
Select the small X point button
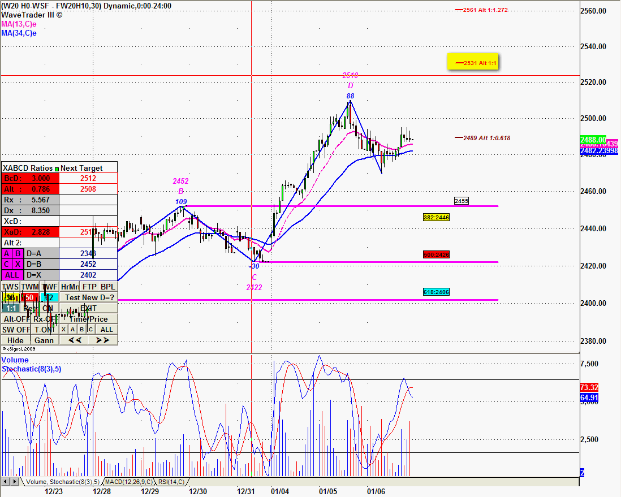[63, 330]
